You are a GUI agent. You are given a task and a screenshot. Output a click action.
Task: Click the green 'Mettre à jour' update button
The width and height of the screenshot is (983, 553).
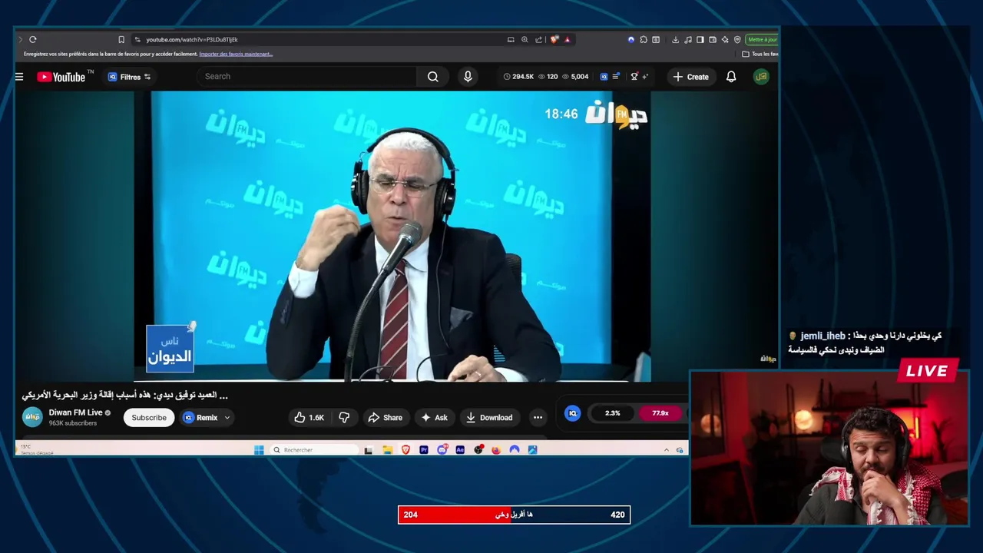[x=762, y=39]
